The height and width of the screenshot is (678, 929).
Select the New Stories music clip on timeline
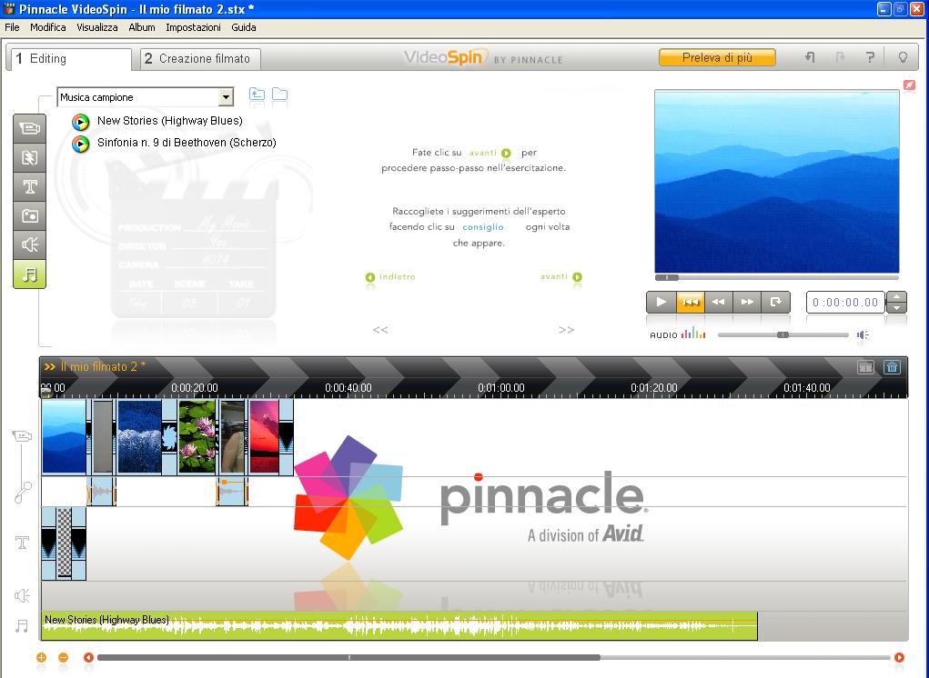[399, 625]
